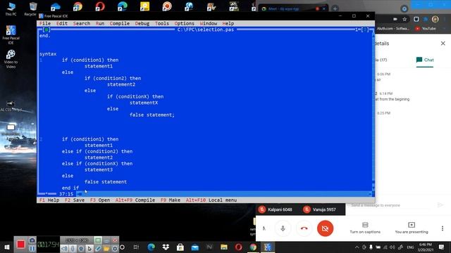
Task: Open the Search menu
Action: [82, 23]
